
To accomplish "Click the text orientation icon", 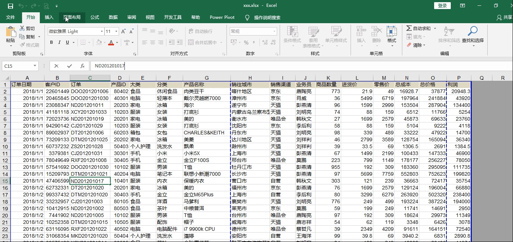I will pos(172,31).
